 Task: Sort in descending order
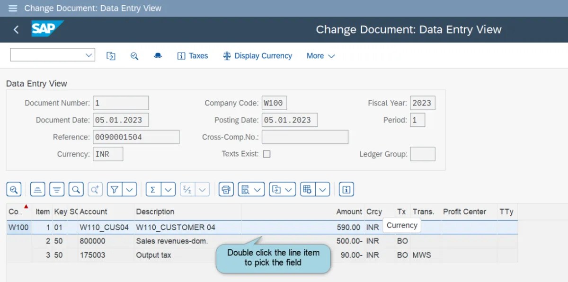[x=56, y=190]
